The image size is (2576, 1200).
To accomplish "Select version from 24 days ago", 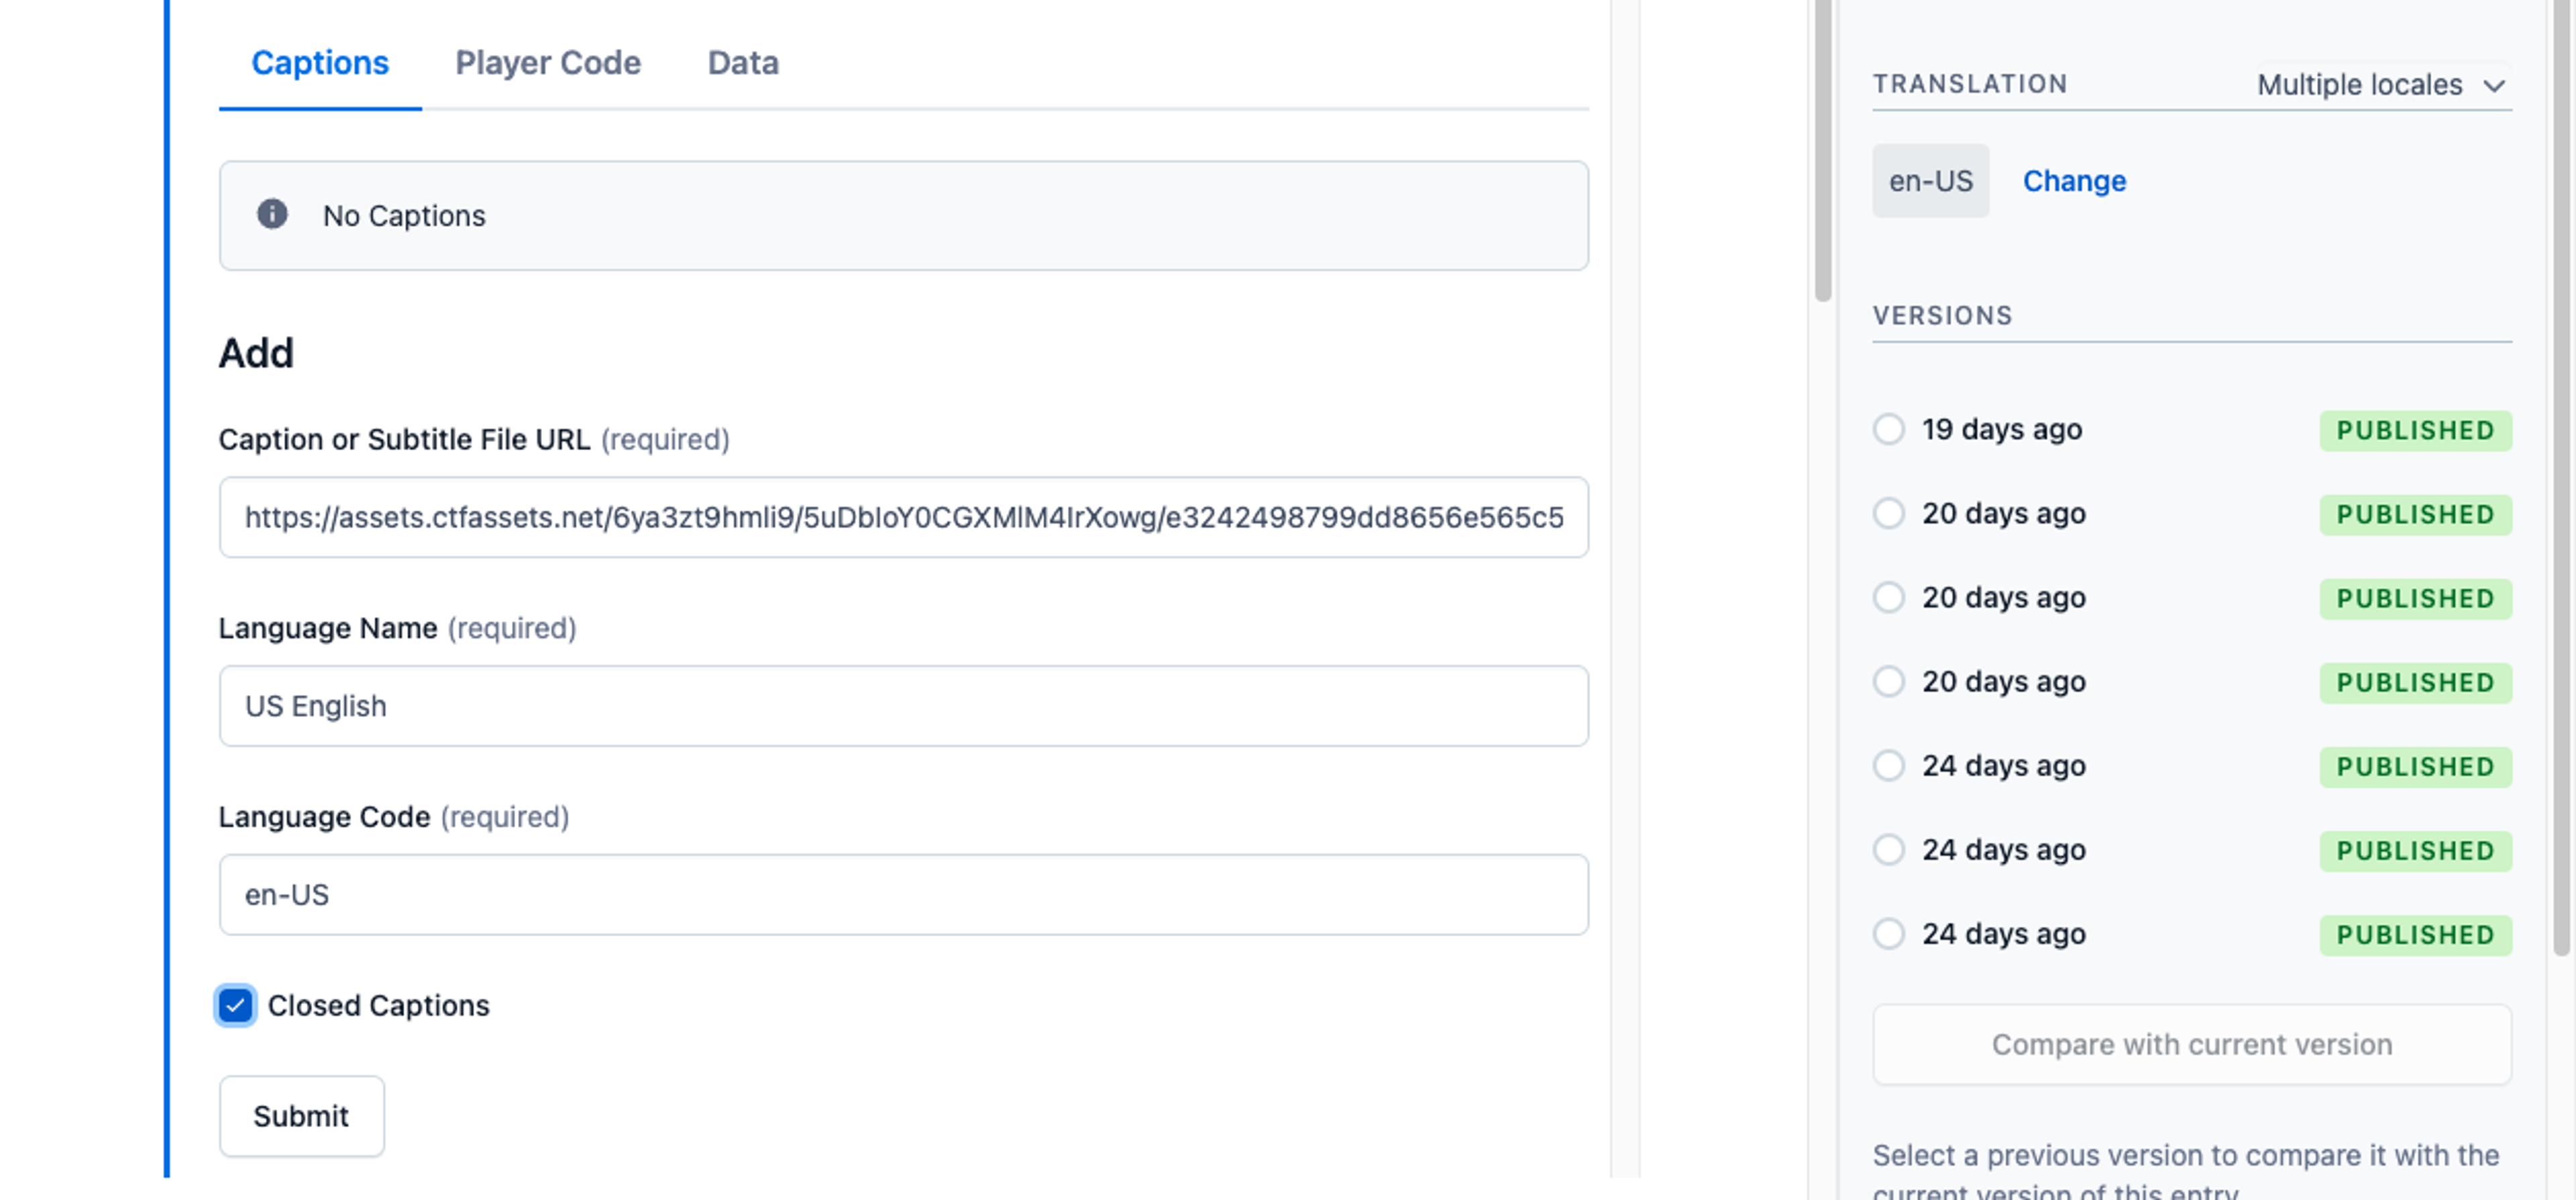I will click(x=1889, y=763).
